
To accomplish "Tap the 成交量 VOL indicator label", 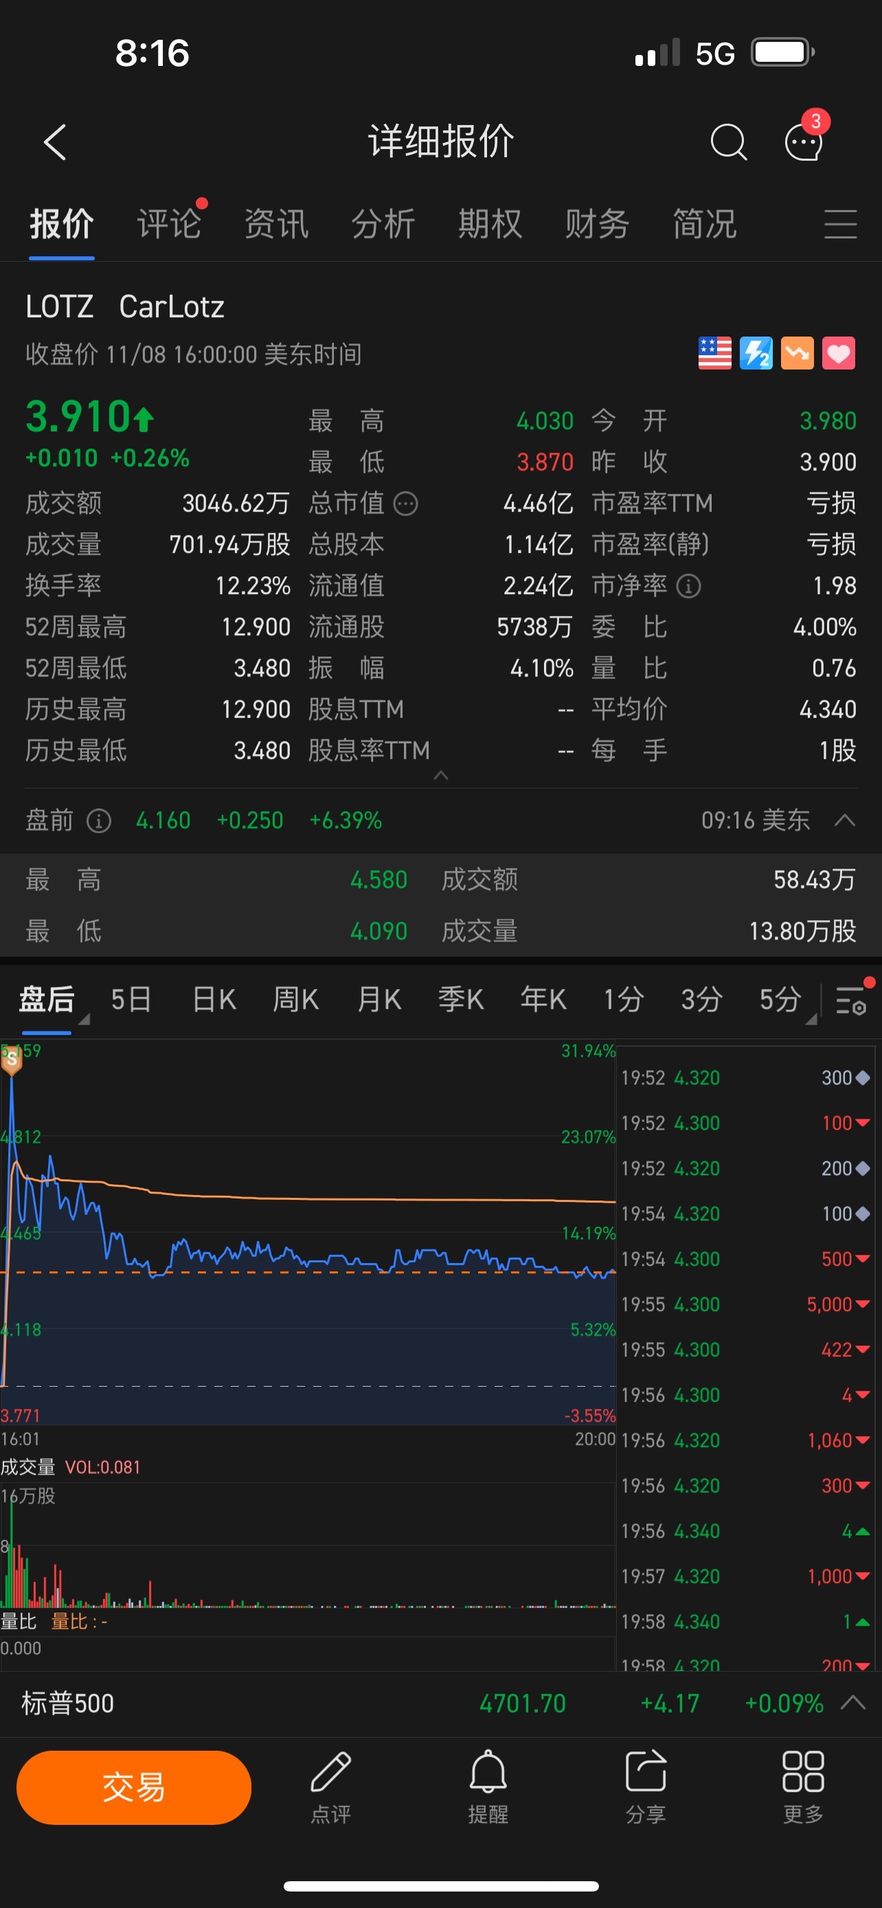I will tap(70, 1466).
